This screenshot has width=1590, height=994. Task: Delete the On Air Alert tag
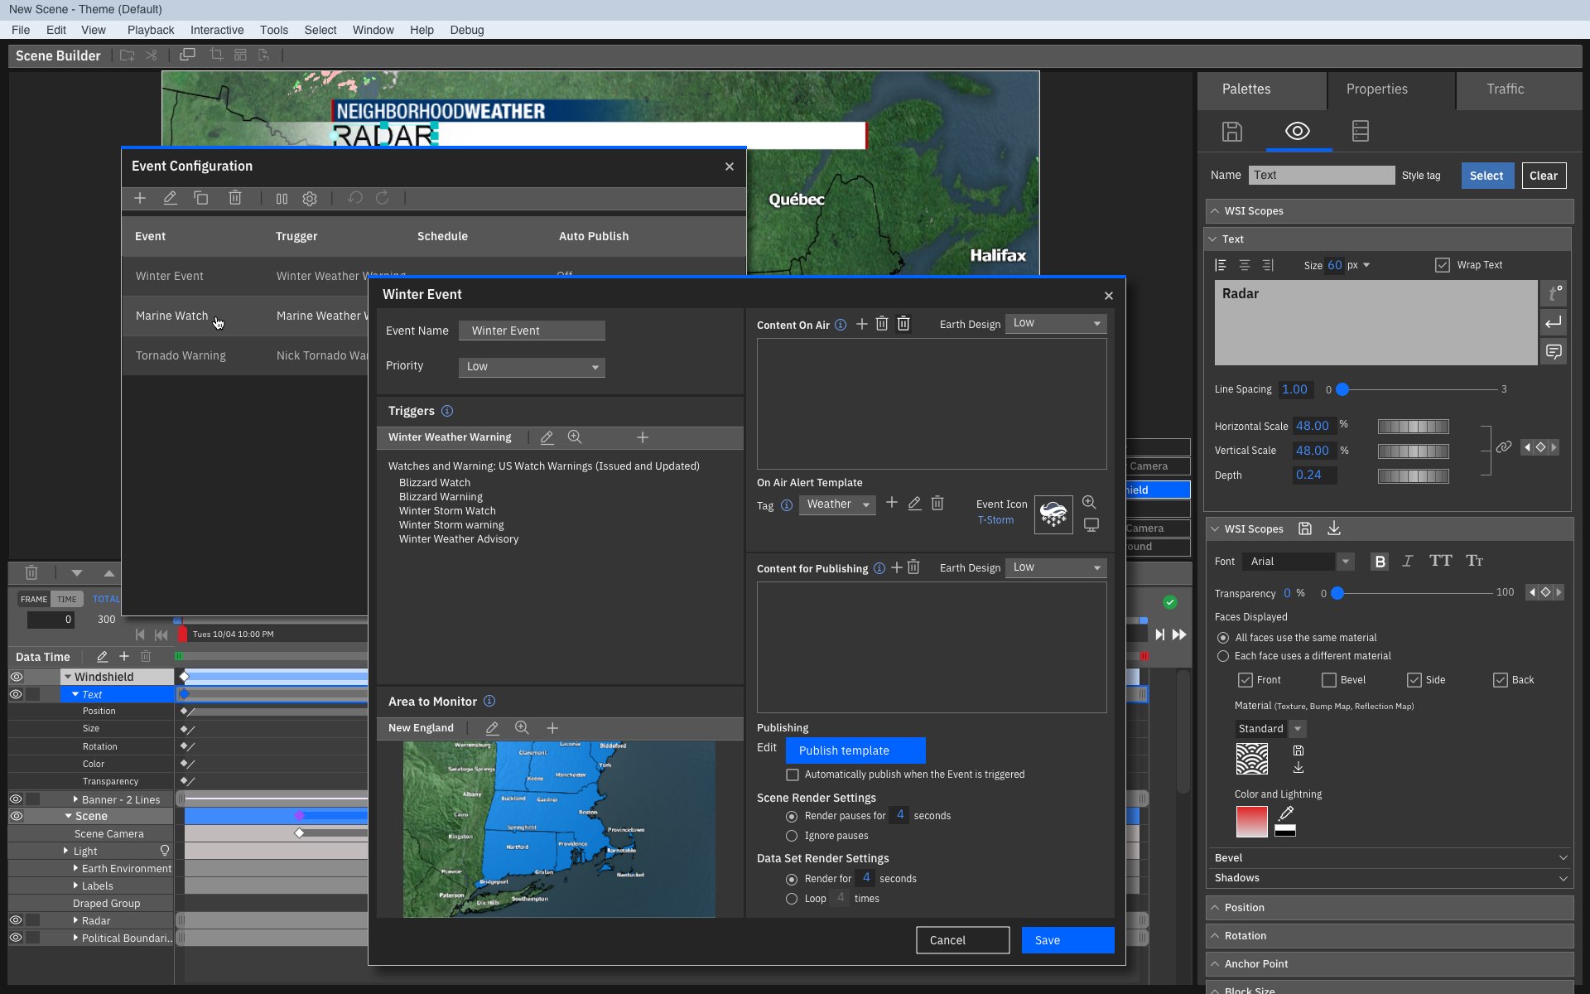click(x=937, y=504)
